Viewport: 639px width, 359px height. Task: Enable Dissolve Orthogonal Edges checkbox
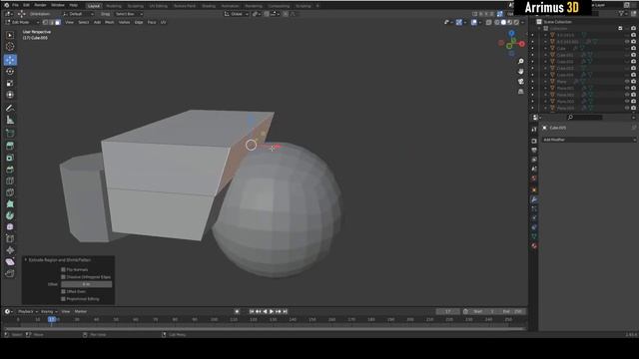[x=63, y=277]
